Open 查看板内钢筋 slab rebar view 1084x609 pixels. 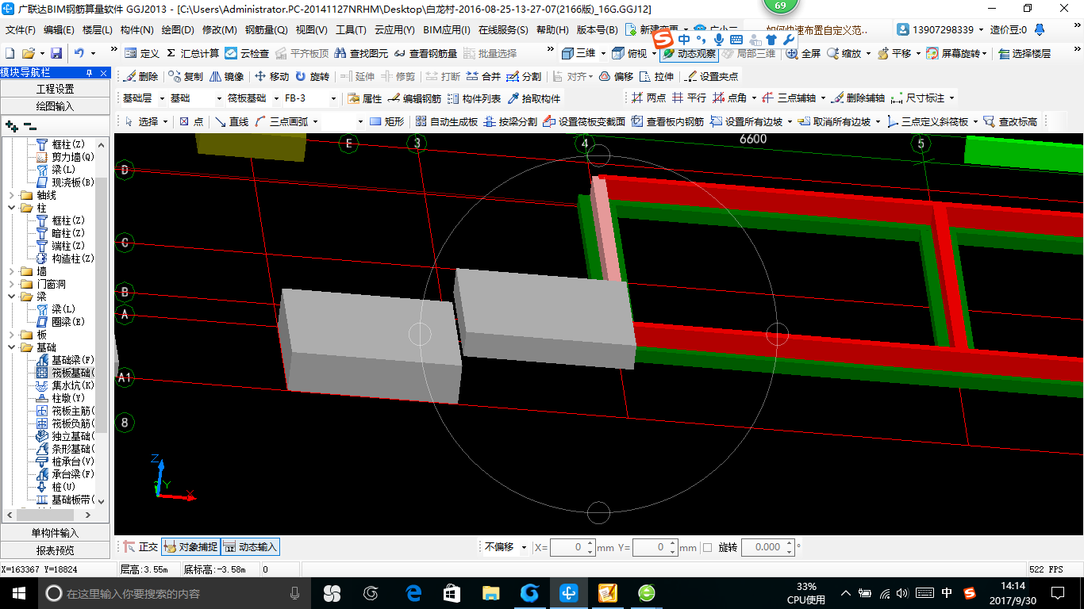[x=667, y=121]
